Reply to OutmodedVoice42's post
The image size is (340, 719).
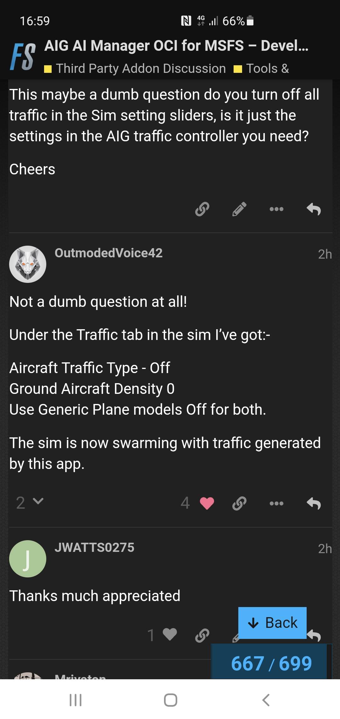tap(314, 503)
